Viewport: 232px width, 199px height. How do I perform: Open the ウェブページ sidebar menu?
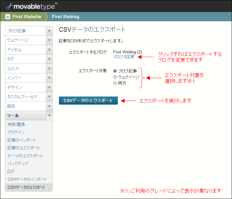click(26, 40)
